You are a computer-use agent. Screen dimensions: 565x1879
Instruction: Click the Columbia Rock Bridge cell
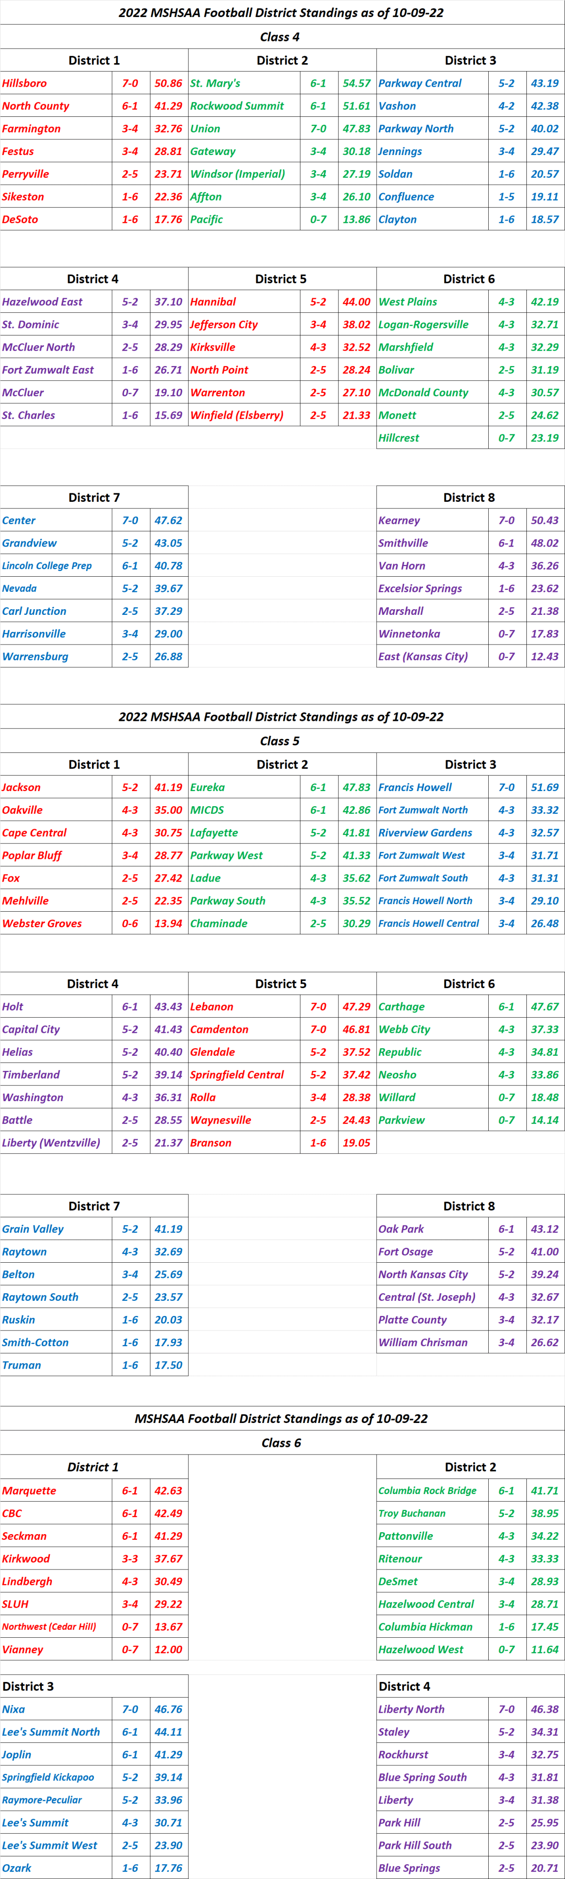pyautogui.click(x=432, y=1490)
